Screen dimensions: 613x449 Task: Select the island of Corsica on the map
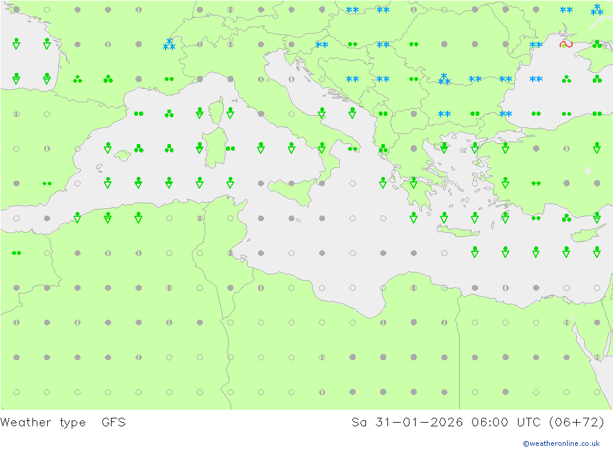(216, 111)
